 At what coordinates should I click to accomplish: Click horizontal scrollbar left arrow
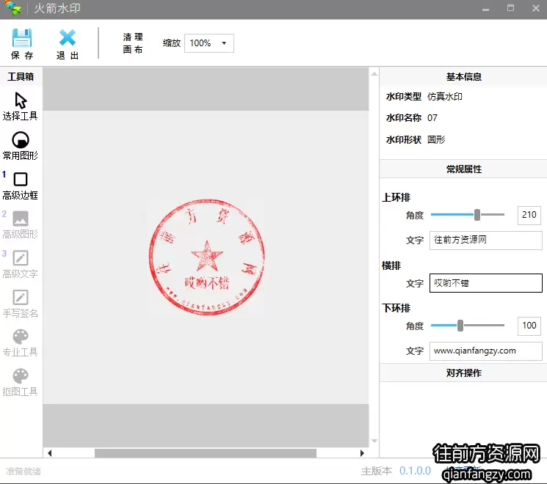pyautogui.click(x=49, y=453)
